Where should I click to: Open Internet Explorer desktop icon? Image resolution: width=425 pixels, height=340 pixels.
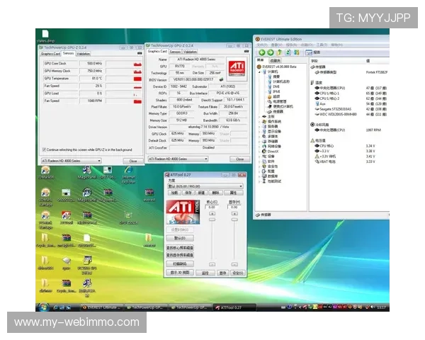coord(128,175)
